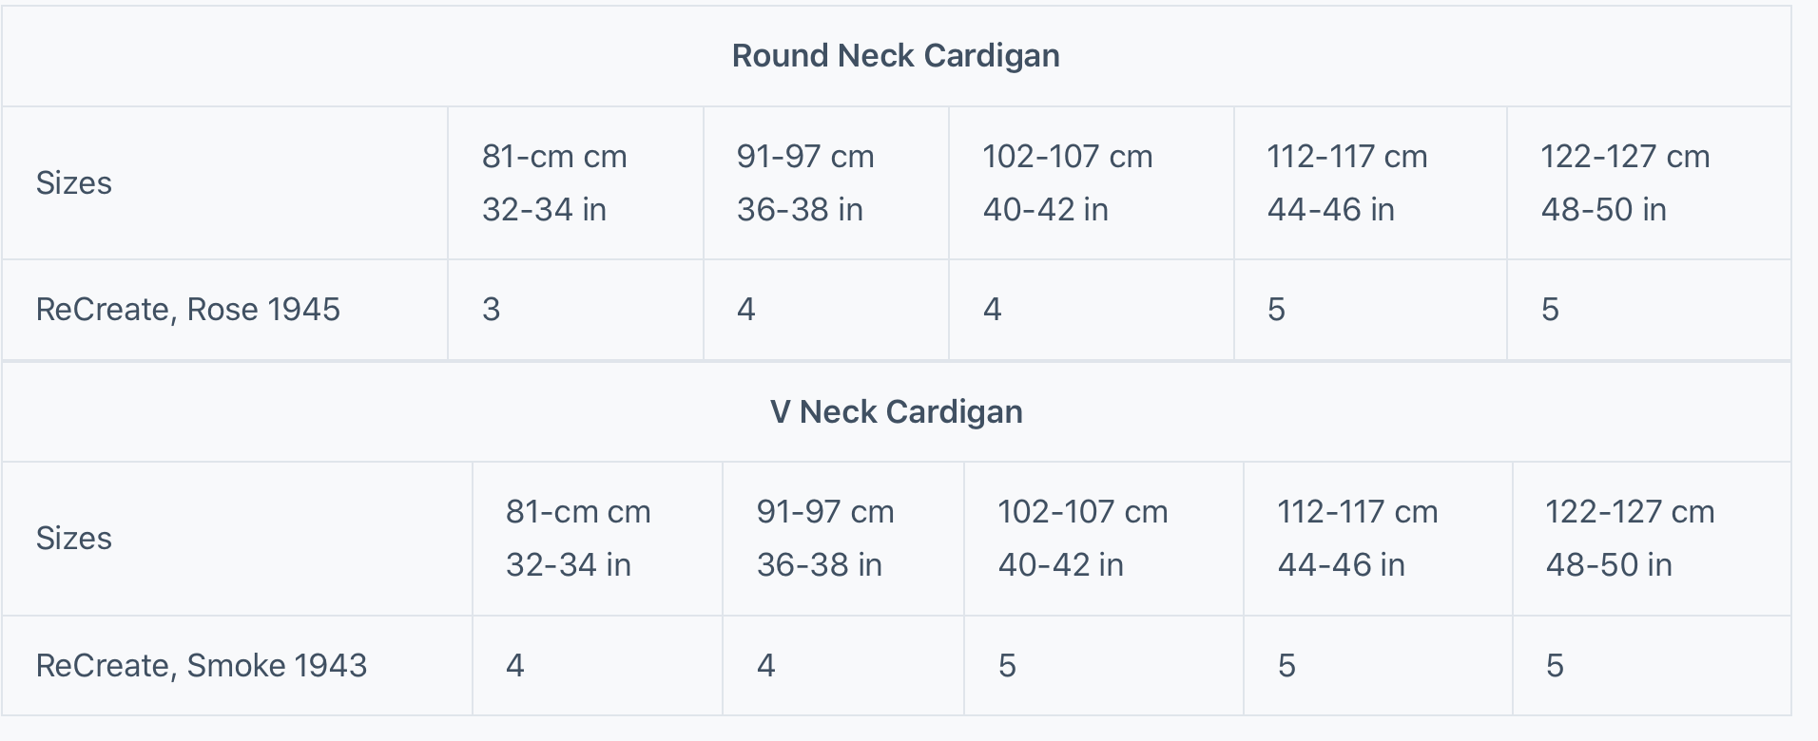
Task: Select V Neck 91-97 cm size cell
Action: [825, 538]
